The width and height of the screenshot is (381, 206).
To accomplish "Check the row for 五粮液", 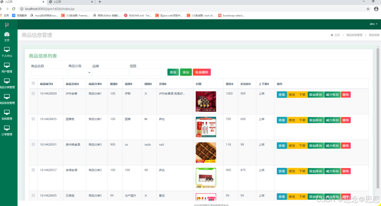I will pos(33,195).
